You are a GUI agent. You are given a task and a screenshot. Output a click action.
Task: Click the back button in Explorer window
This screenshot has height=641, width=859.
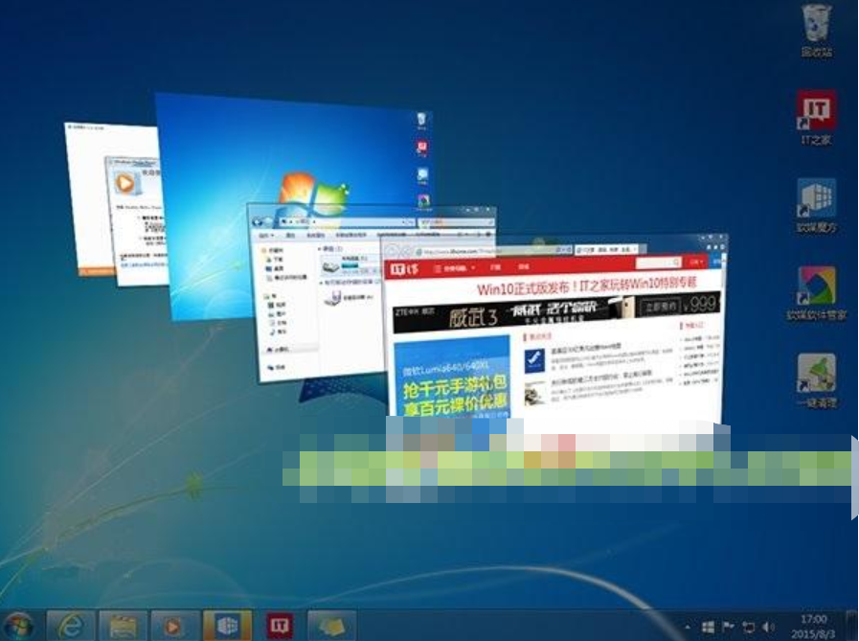coord(258,221)
